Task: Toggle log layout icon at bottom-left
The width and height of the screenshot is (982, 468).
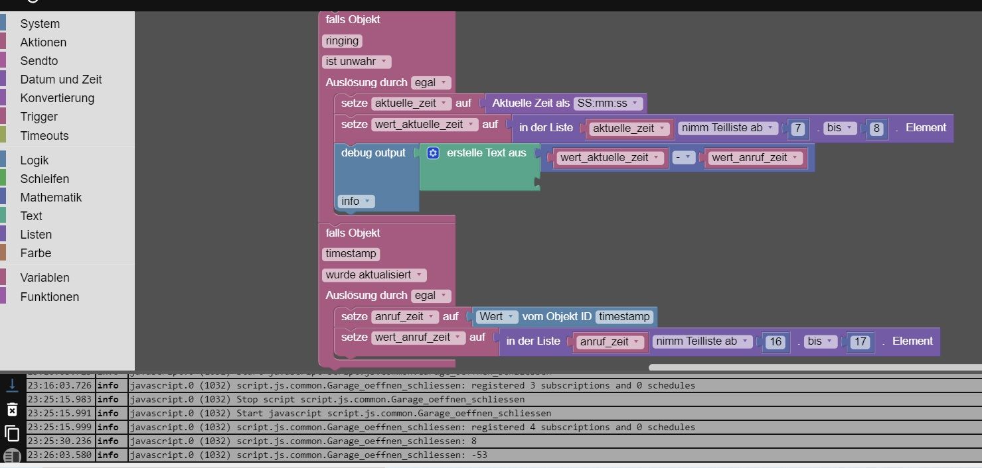Action: pyautogui.click(x=11, y=456)
